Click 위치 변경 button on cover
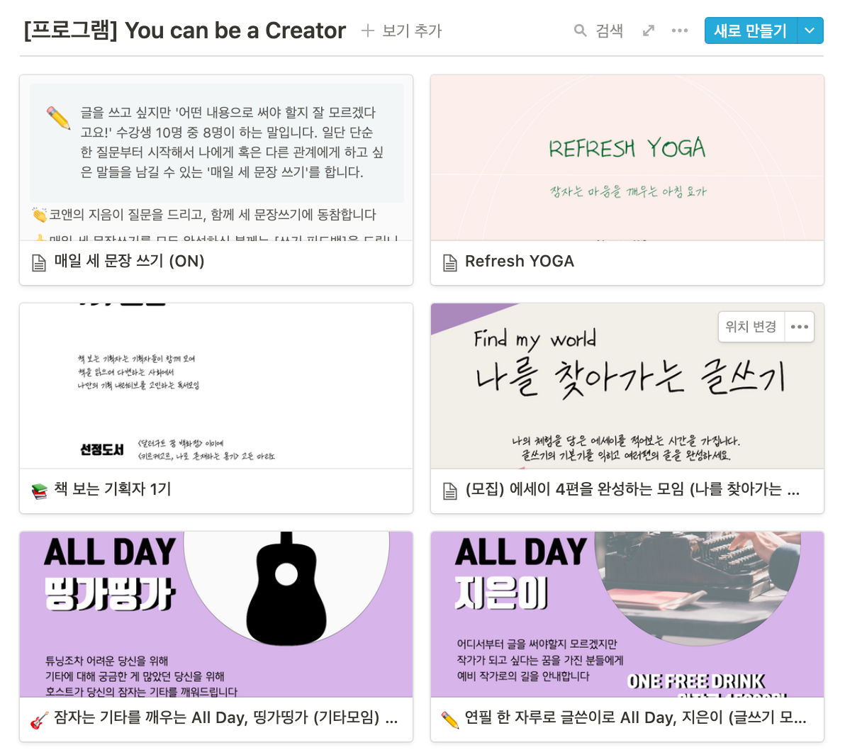845x750 pixels. (751, 327)
